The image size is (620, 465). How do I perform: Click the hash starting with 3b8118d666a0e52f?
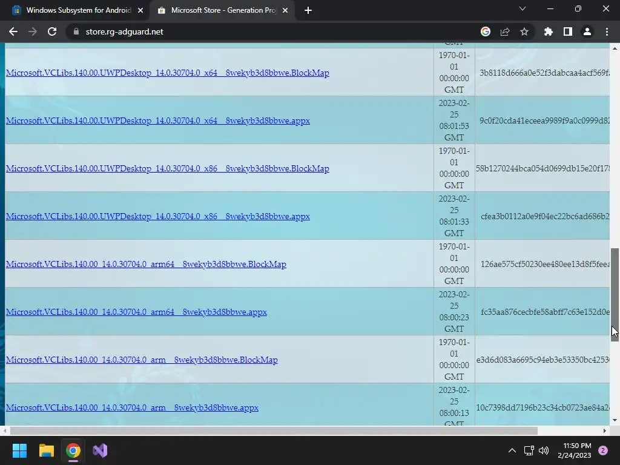pos(544,73)
